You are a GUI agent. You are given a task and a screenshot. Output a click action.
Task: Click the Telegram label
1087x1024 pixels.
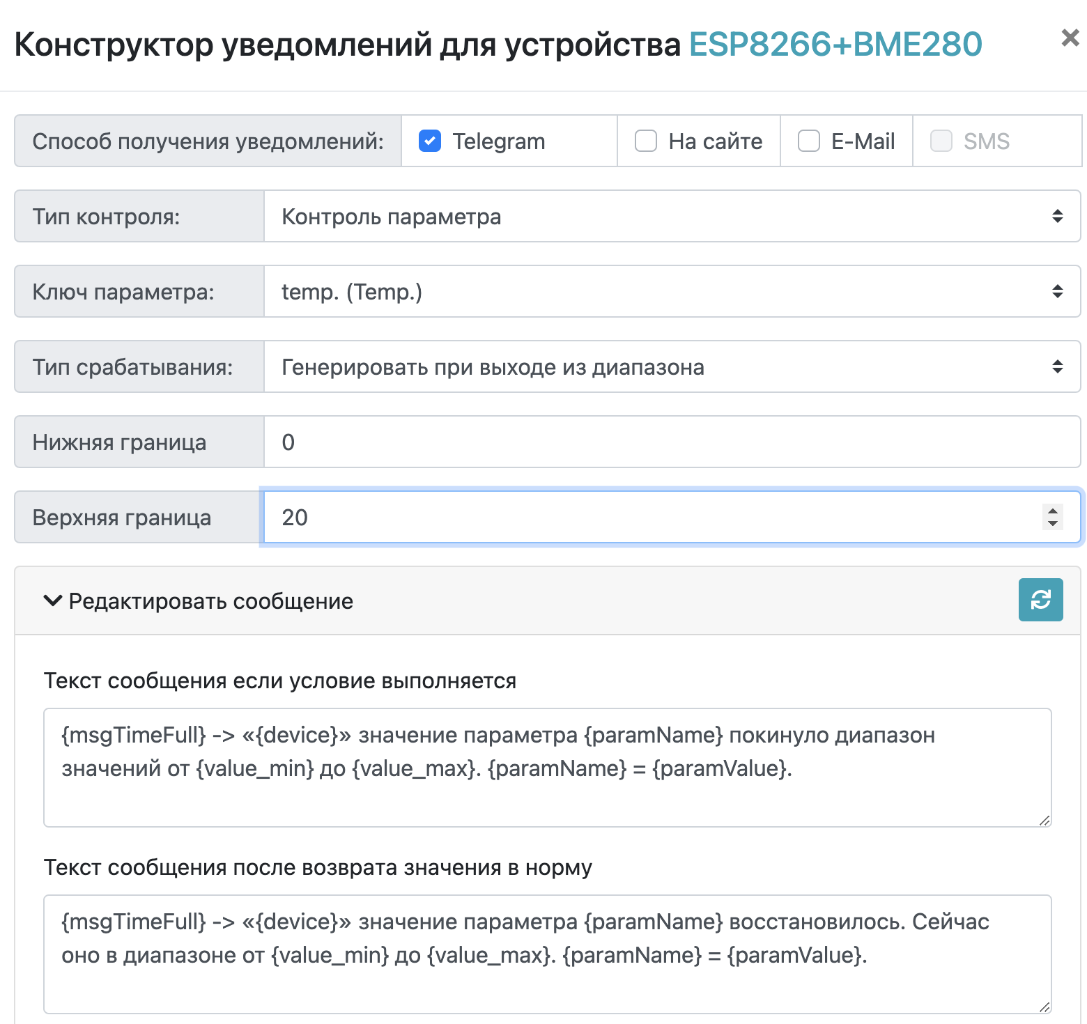coord(499,141)
